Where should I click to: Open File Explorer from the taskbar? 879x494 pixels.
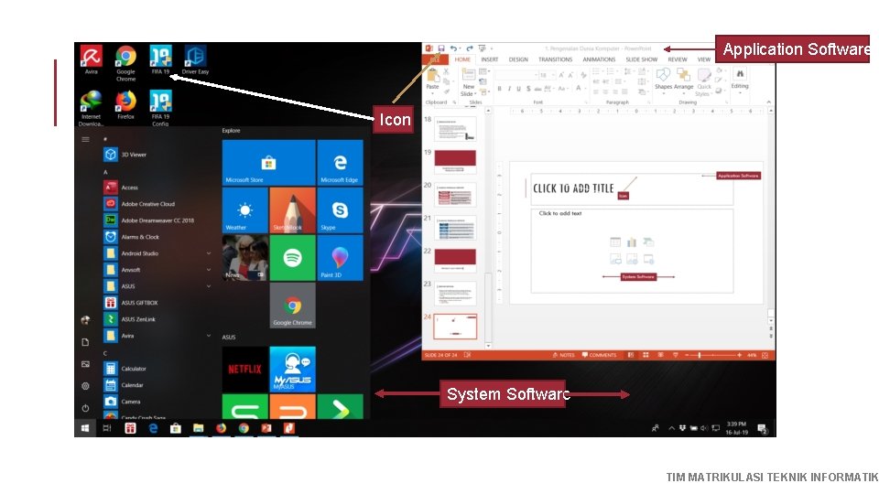click(x=198, y=428)
